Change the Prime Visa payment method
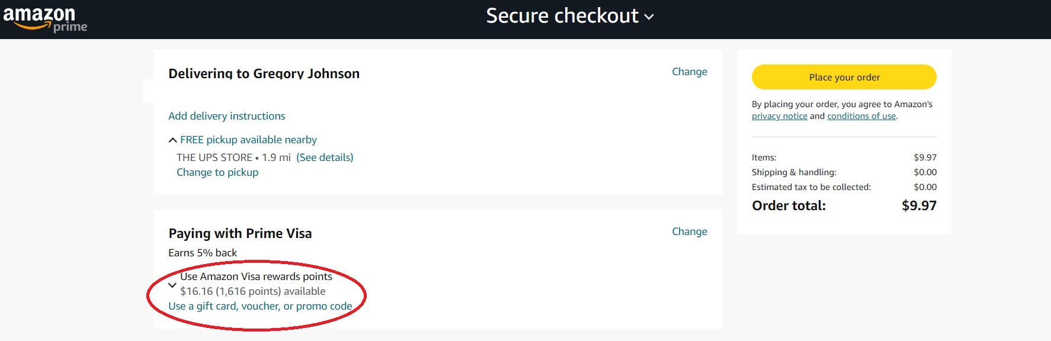 [689, 231]
